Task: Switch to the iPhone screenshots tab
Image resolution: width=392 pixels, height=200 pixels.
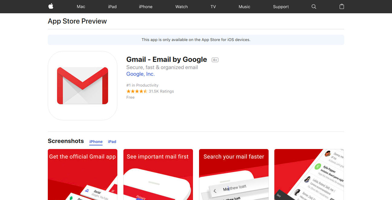Action: click(x=96, y=141)
